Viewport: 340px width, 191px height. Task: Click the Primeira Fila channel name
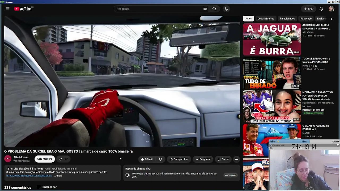[x=308, y=66]
